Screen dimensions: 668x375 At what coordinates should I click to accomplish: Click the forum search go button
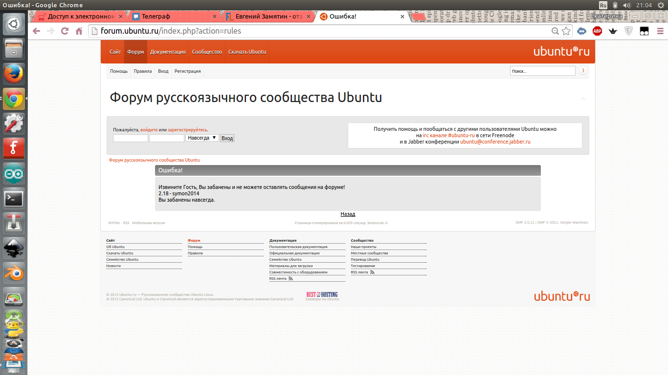pyautogui.click(x=582, y=71)
